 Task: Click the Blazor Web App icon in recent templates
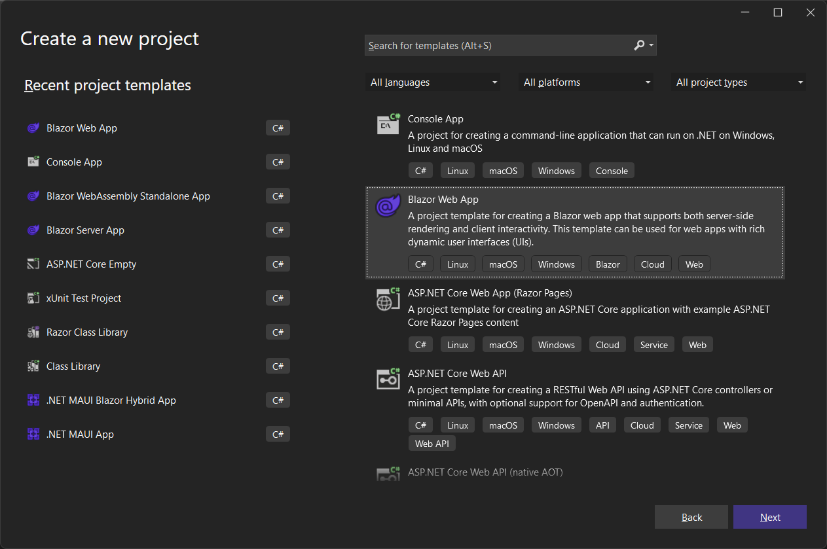(33, 128)
